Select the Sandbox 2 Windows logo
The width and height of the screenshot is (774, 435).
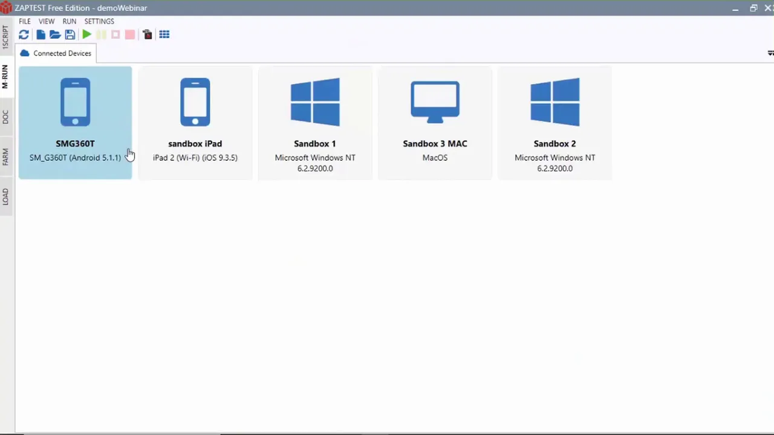[554, 102]
